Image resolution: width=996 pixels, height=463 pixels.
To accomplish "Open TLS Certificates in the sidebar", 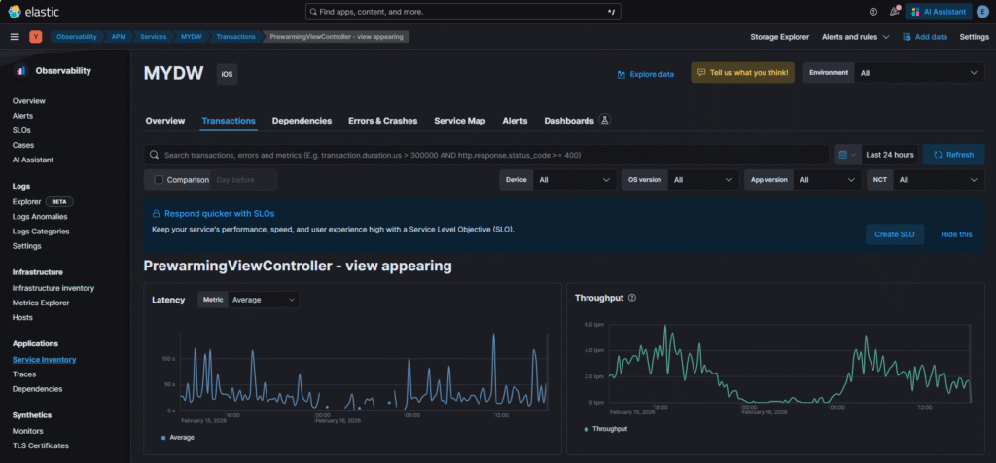I will tap(40, 445).
